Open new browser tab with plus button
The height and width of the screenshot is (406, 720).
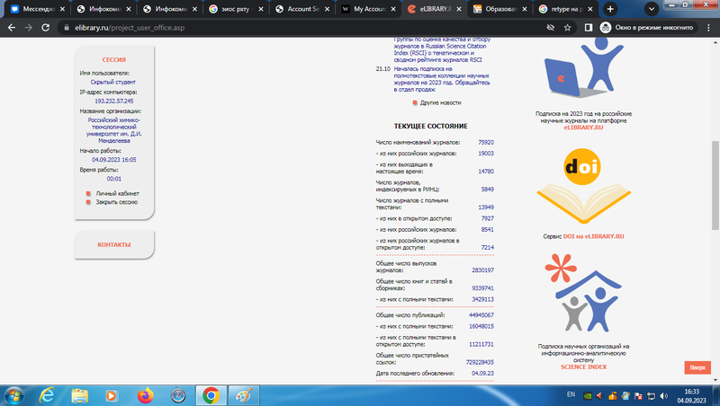611,8
